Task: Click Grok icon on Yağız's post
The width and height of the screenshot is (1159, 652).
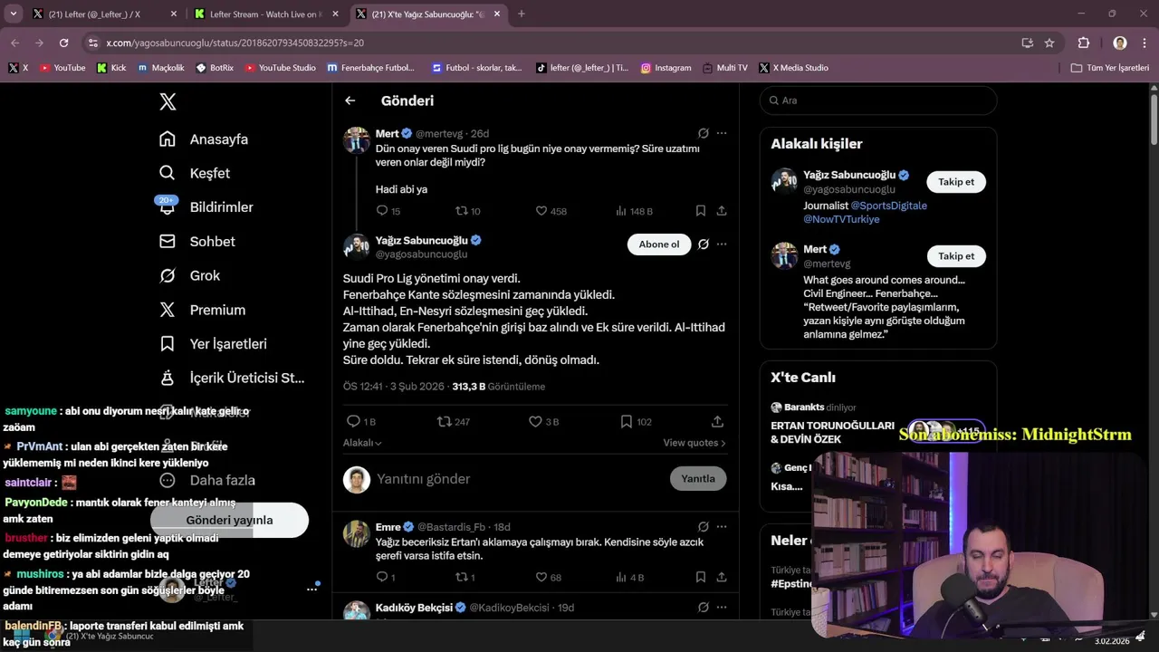Action: point(704,244)
